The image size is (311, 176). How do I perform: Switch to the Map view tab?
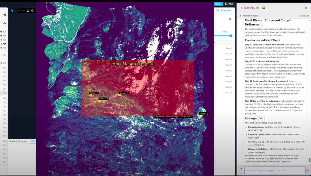coord(229,4)
